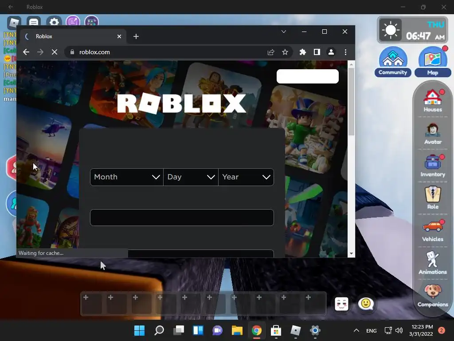The height and width of the screenshot is (341, 454).
Task: Switch to Chrome on the taskbar
Action: (257, 330)
